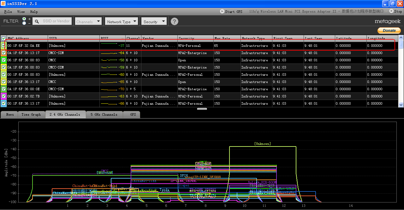Switch to the 5 GHz Channels tab
This screenshot has height=210, width=404.
tap(104, 114)
